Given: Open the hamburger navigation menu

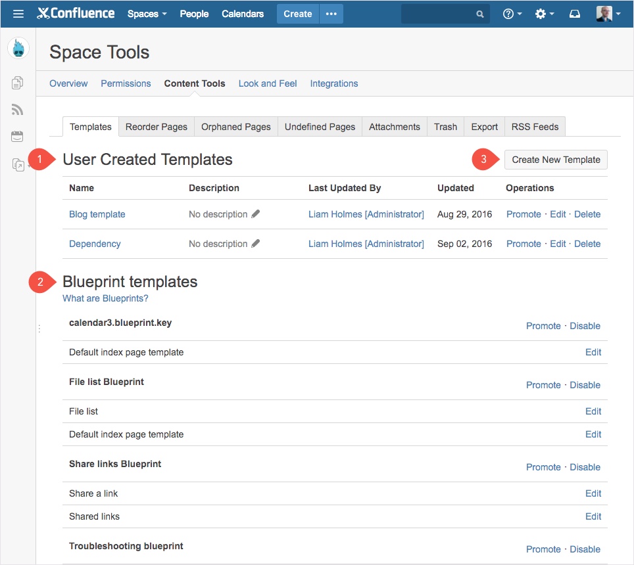Looking at the screenshot, I should [x=18, y=13].
